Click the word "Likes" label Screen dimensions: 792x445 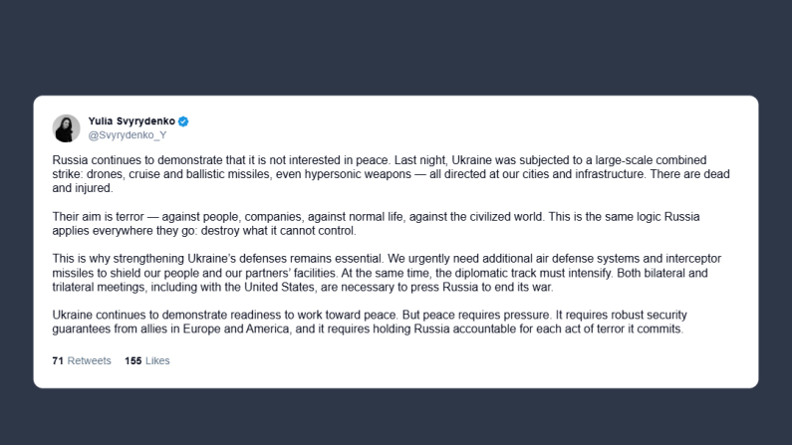[157, 360]
